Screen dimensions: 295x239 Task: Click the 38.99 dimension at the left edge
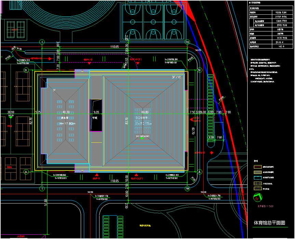pyautogui.click(x=11, y=112)
